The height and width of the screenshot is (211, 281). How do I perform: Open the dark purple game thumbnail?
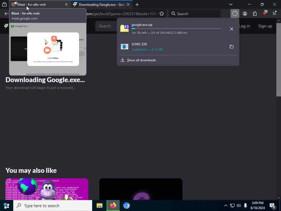pos(141,189)
